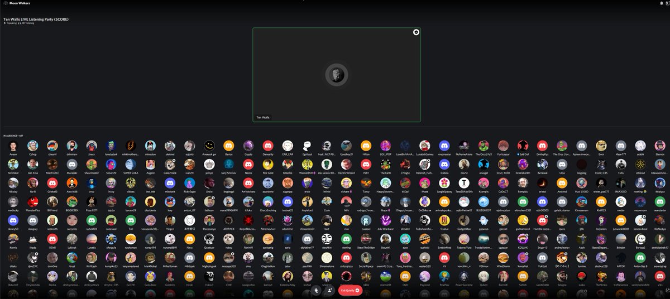670x299 pixels.
Task: Click Alex1488's avatar
Action: (x=71, y=183)
